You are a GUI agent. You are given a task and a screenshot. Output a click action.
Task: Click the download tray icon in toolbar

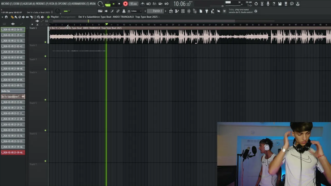pyautogui.click(x=298, y=4)
